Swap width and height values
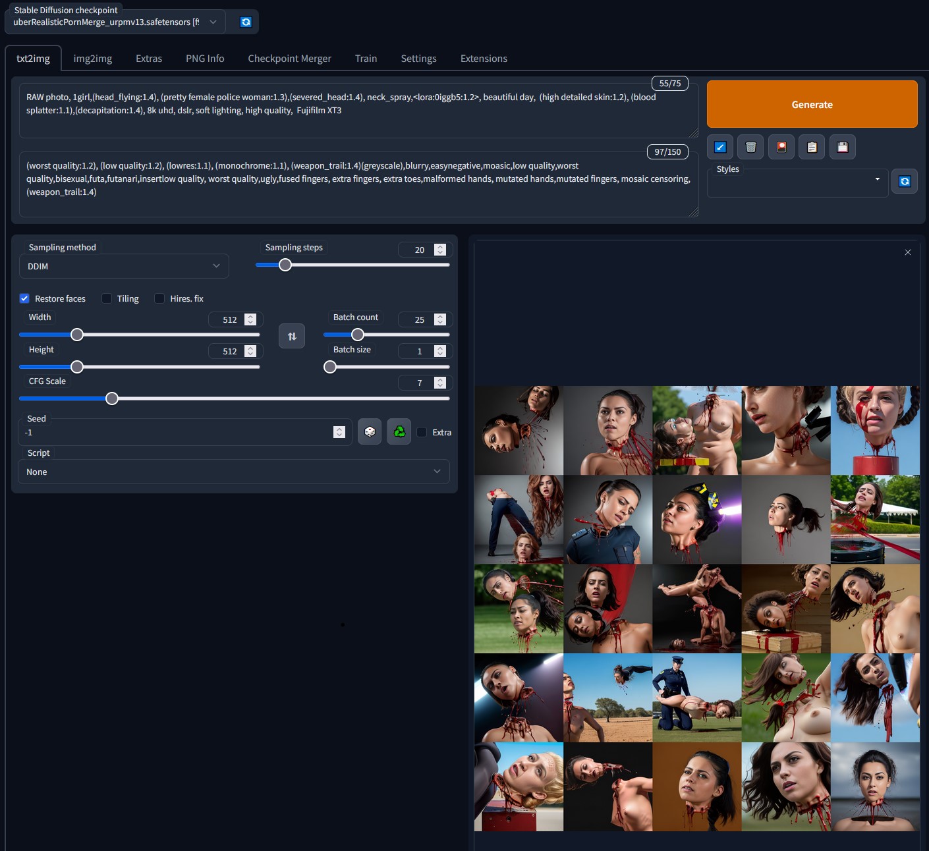This screenshot has height=851, width=929. coord(292,336)
